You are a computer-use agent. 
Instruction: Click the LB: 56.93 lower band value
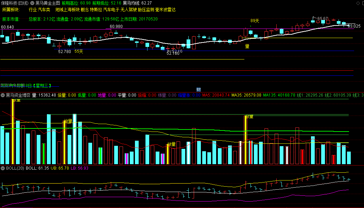click(x=80, y=168)
